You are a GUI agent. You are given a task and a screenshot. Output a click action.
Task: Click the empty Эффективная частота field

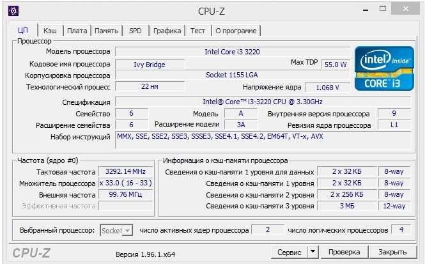[x=125, y=206]
